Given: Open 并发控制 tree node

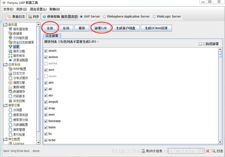Looking at the screenshot, I should 17,101.
